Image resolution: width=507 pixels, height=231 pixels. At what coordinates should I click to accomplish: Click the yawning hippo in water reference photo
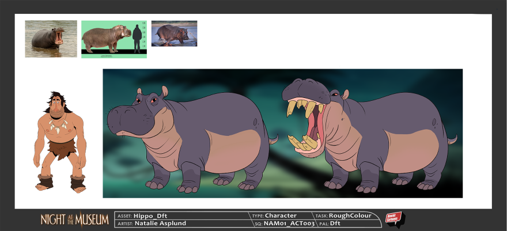click(x=51, y=39)
